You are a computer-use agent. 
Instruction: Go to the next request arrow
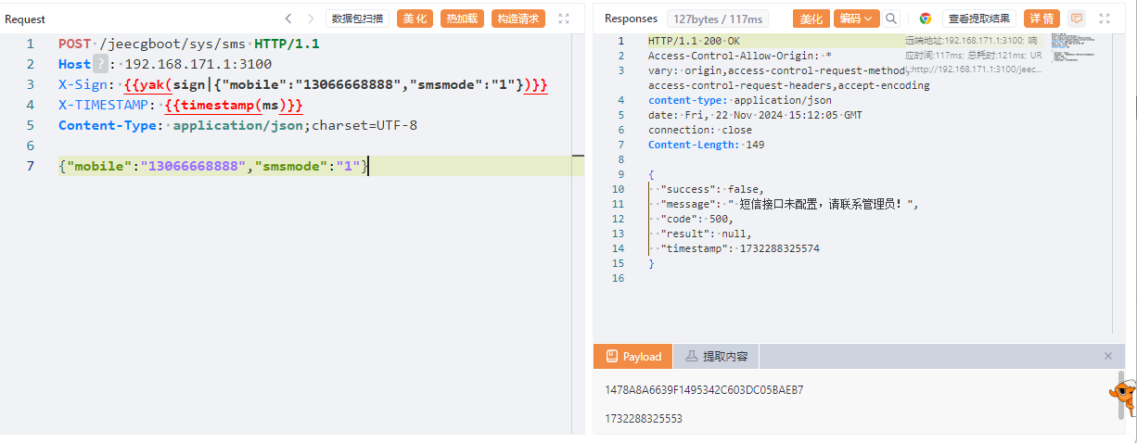click(x=311, y=19)
